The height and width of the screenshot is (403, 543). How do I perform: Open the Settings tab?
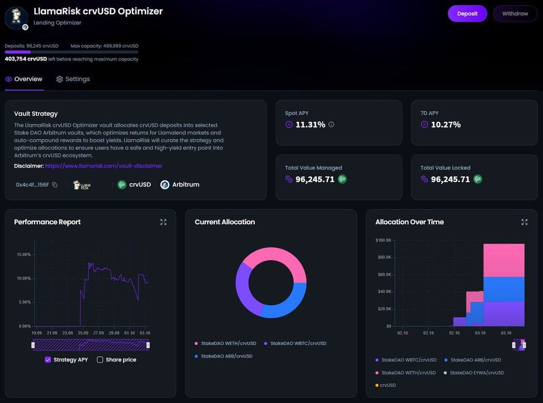73,79
